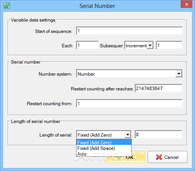Click the Each label

[67, 45]
